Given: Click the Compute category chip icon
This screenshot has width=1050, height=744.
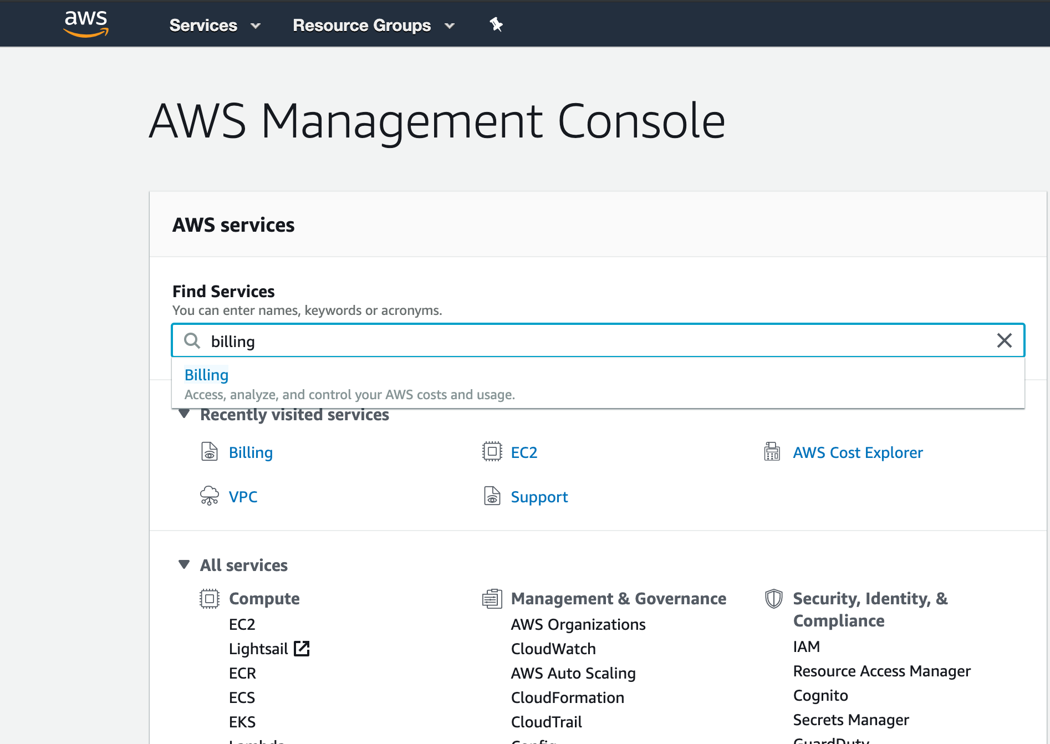Looking at the screenshot, I should pos(209,599).
